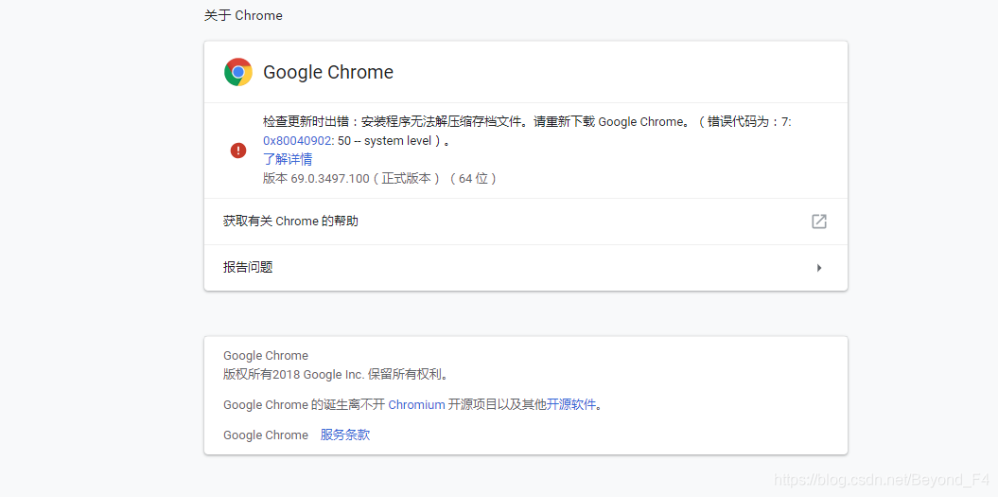Viewport: 998px width, 497px height.
Task: Click the 报告问题 row
Action: point(526,268)
